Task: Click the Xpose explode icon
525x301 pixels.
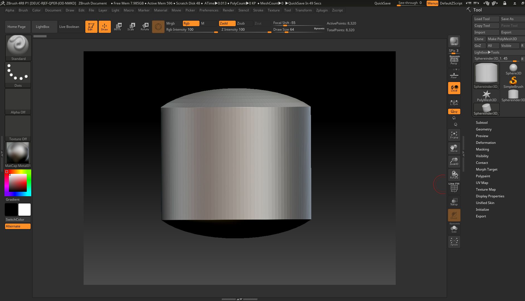Action: (454, 242)
